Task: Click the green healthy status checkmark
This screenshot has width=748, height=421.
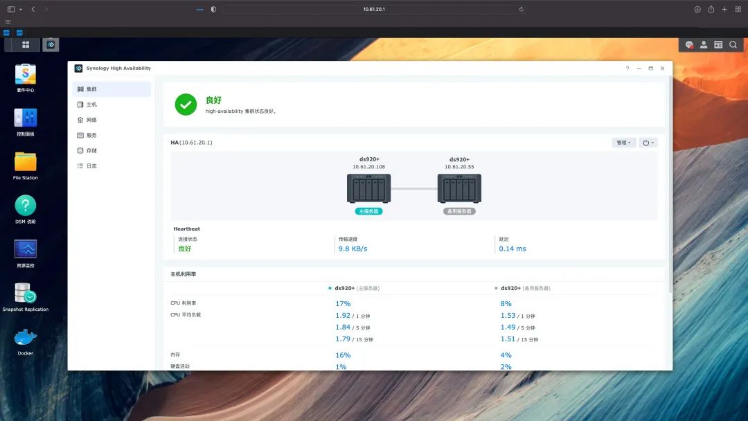Action: click(186, 105)
